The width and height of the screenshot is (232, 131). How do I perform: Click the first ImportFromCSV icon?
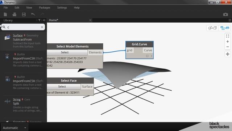click(x=7, y=56)
